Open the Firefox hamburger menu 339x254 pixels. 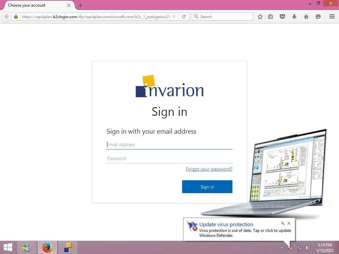pos(332,17)
